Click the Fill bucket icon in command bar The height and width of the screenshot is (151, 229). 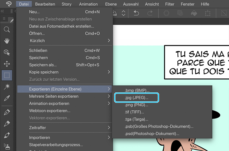click(x=194, y=13)
